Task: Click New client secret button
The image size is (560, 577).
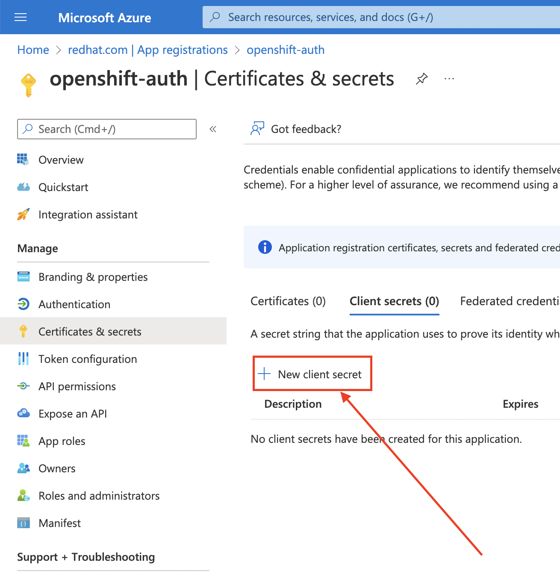Action: click(x=319, y=374)
